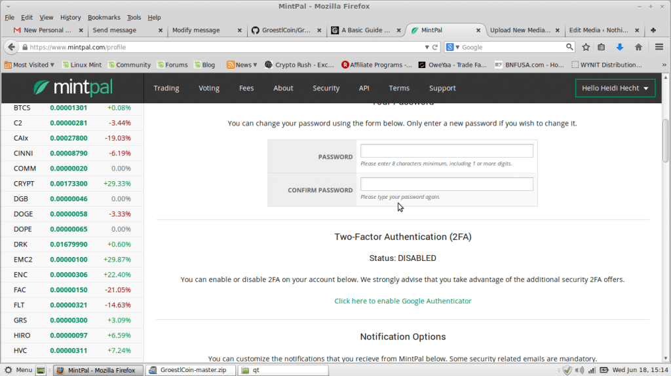Open the Hello Heidi Hecht account dropdown
The image size is (671, 376).
(615, 88)
